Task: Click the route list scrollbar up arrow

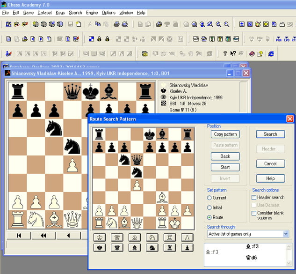Action: pos(289,246)
